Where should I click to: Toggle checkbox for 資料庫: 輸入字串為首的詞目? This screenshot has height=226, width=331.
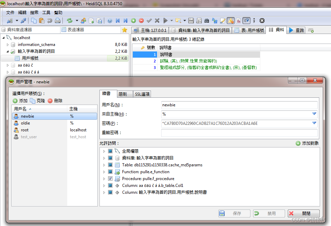click(110, 158)
